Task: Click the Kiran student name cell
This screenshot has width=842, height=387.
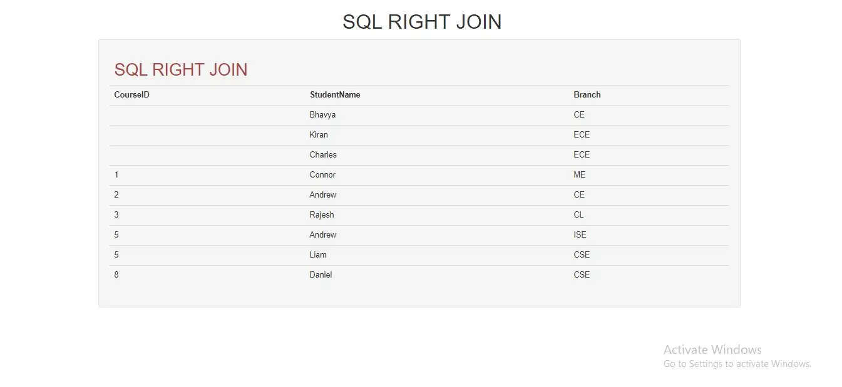Action: [319, 135]
